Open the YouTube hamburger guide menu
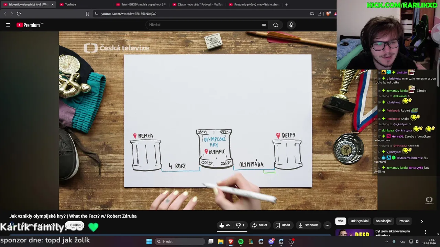The height and width of the screenshot is (247, 440). coord(8,25)
